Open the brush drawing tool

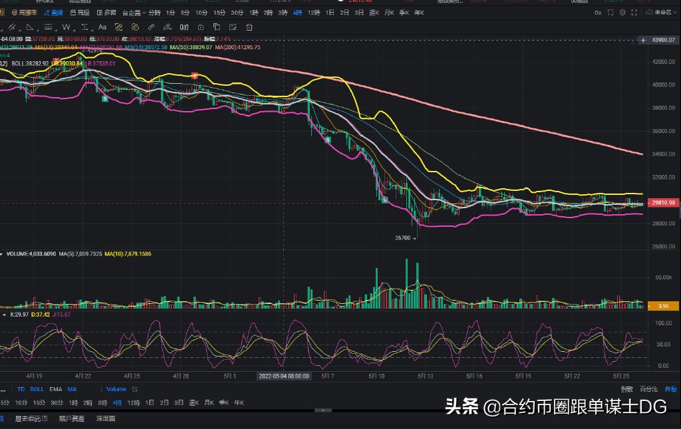tap(168, 27)
